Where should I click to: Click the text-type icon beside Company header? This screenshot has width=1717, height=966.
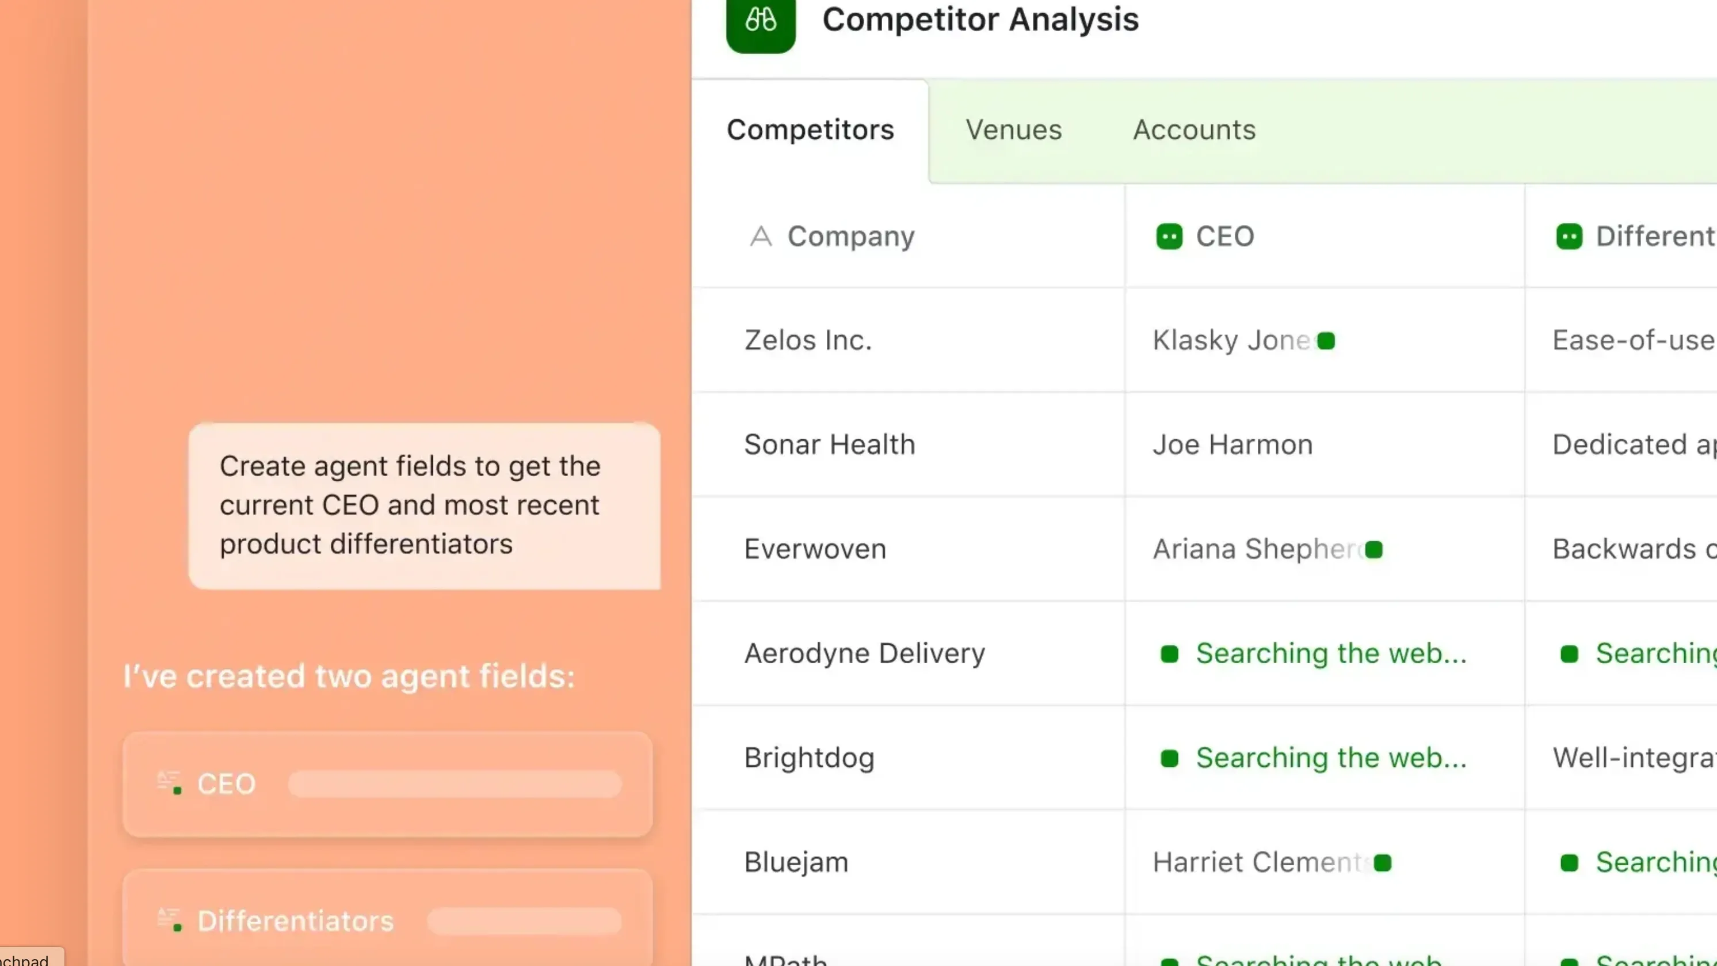[761, 237]
